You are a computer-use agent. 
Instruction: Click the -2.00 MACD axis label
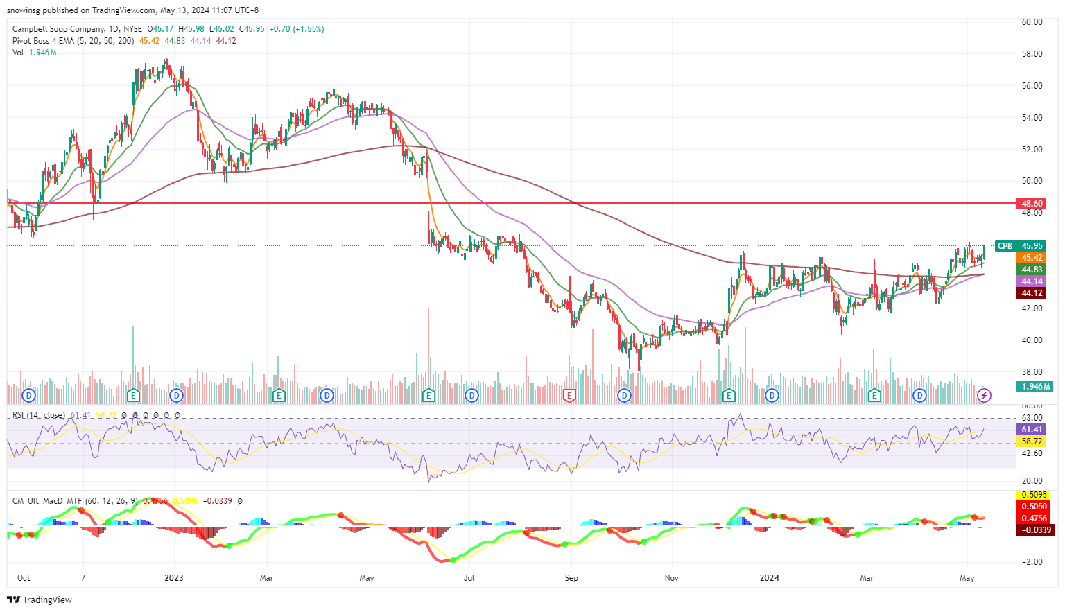coord(1032,561)
